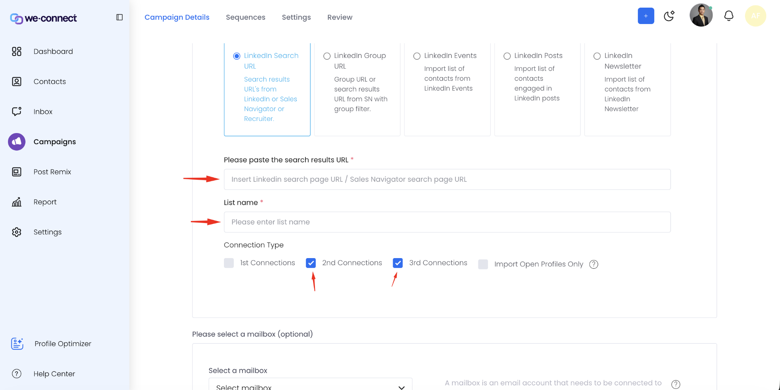Viewport: 780px width, 390px height.
Task: Click help icon beside Import Open Profiles Only
Action: [x=594, y=264]
